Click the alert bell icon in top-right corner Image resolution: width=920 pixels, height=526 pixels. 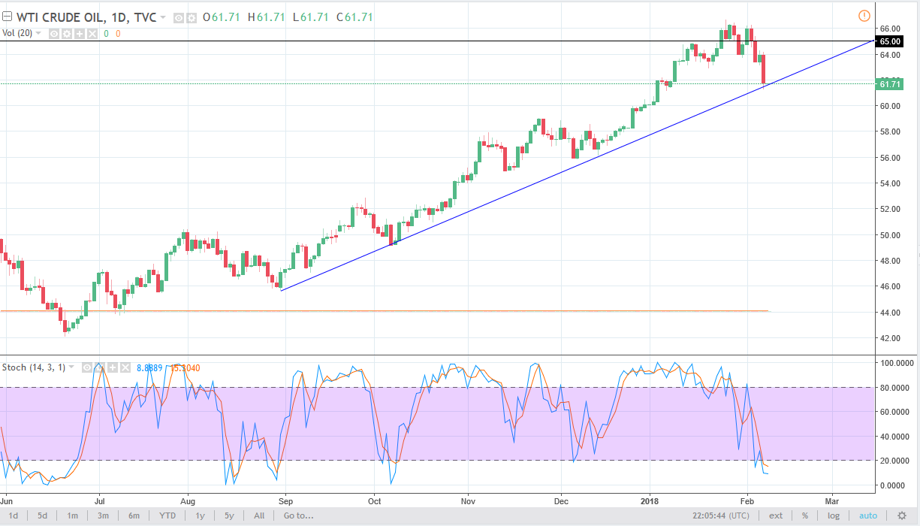[x=864, y=15]
